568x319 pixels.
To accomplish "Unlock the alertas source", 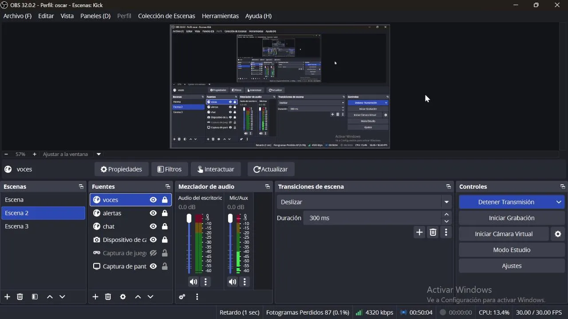I will click(x=165, y=213).
